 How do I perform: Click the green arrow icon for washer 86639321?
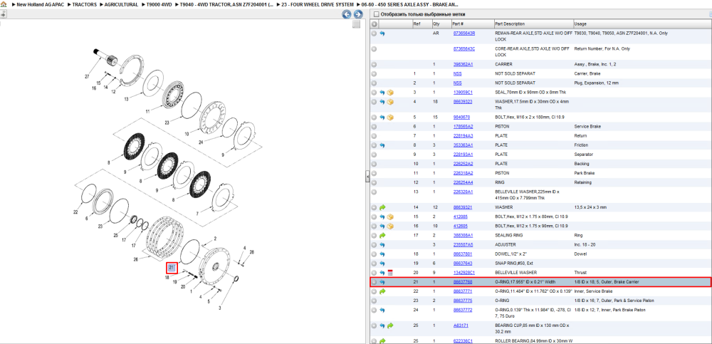coord(382,207)
